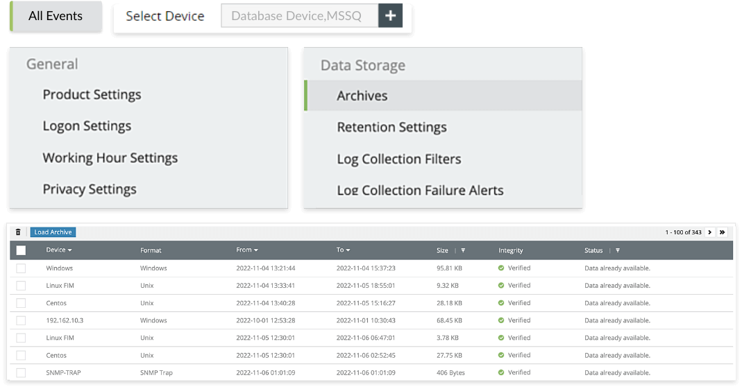Select Archives under Data Storage

click(x=444, y=96)
